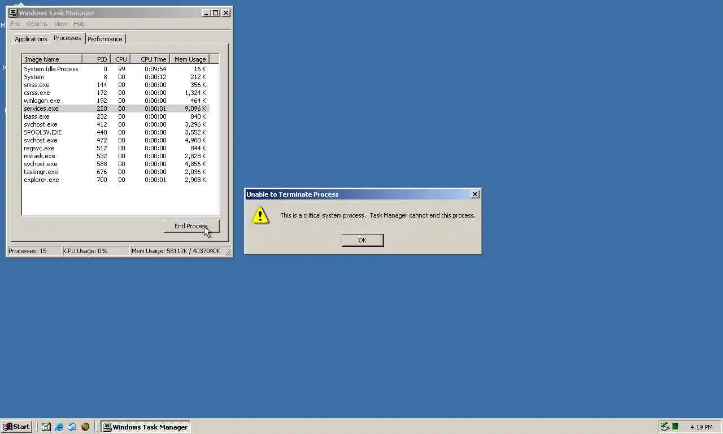Open the View menu in Task Manager
This screenshot has width=723, height=434.
coord(60,24)
